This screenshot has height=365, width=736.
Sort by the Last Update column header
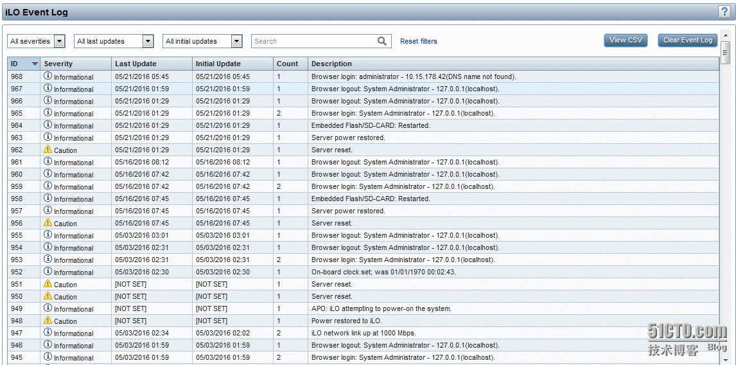point(152,64)
